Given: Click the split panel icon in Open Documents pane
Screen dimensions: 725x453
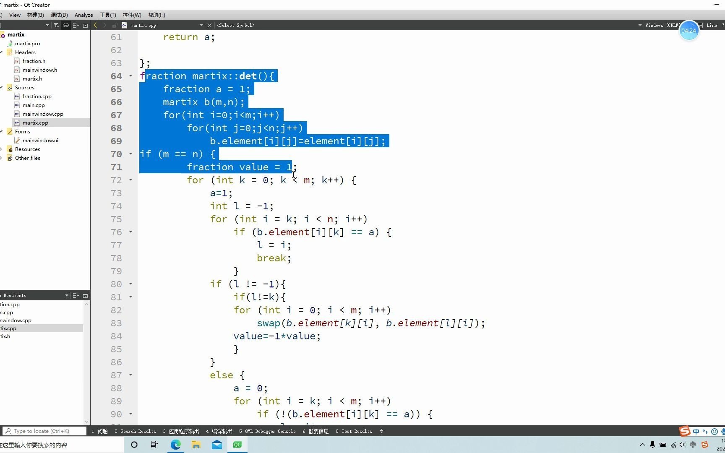Looking at the screenshot, I should [x=76, y=295].
